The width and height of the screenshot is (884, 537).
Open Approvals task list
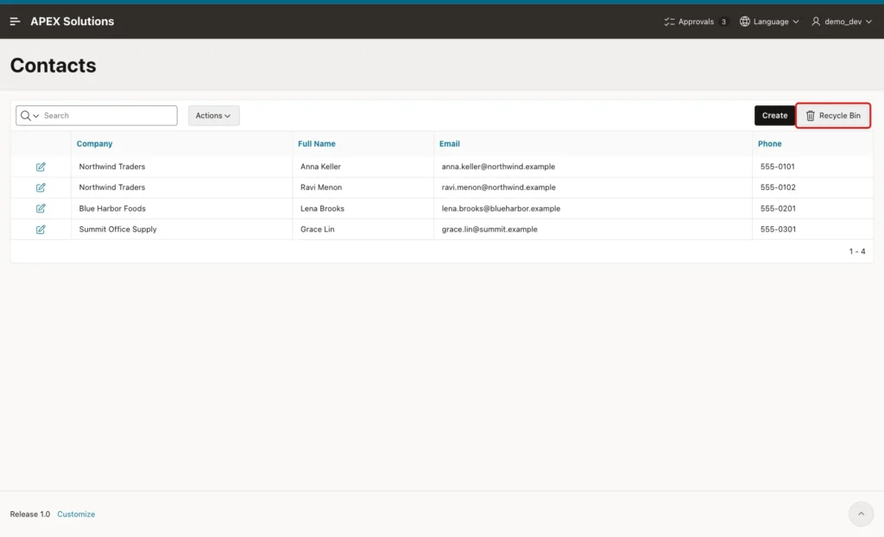[695, 22]
